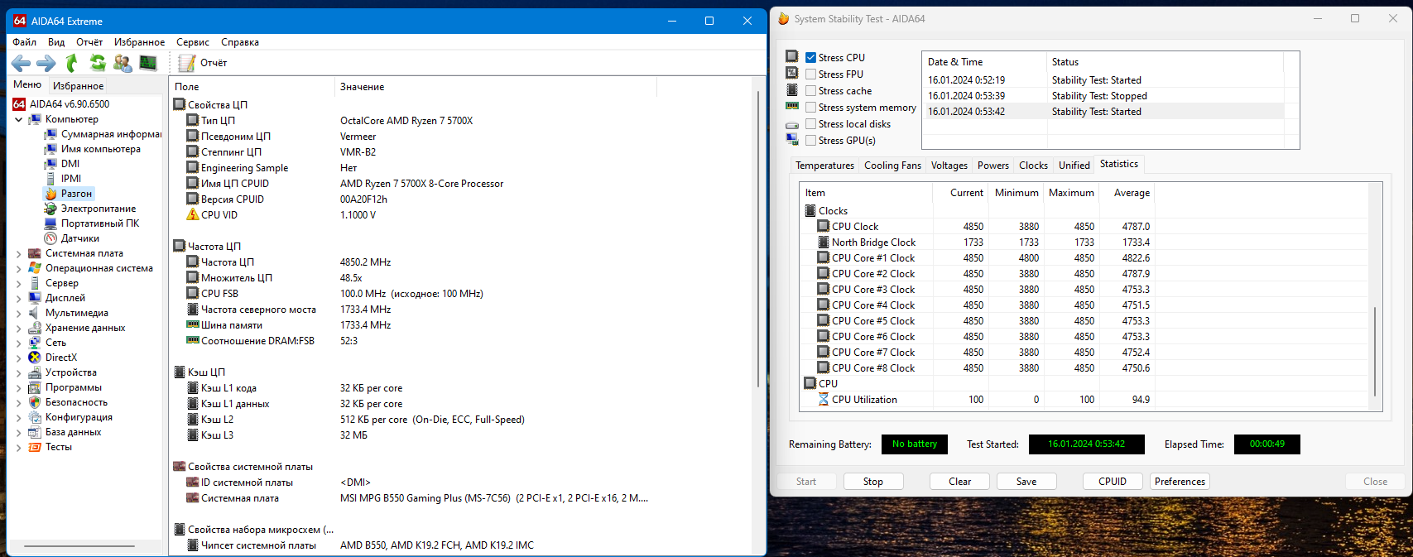The width and height of the screenshot is (1413, 557).
Task: Expand the Сервер tree node
Action: pos(19,283)
